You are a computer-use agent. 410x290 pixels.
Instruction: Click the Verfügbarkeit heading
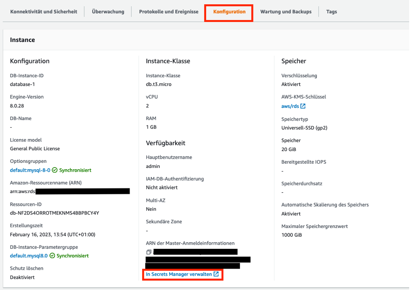(x=165, y=143)
